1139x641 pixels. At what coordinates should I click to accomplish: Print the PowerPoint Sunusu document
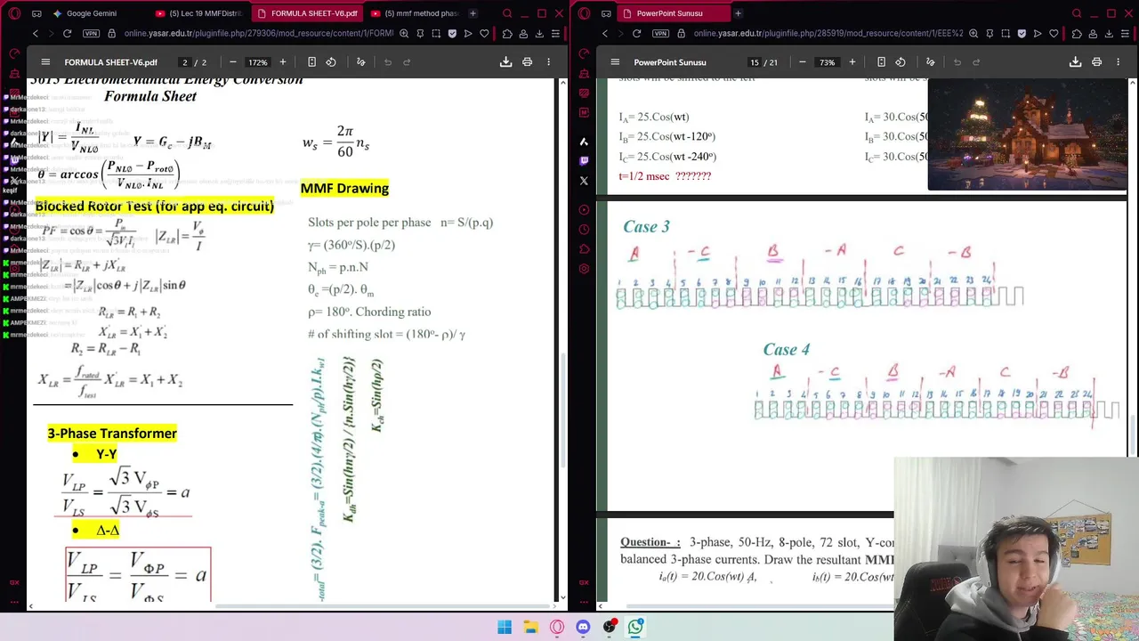pos(1096,62)
